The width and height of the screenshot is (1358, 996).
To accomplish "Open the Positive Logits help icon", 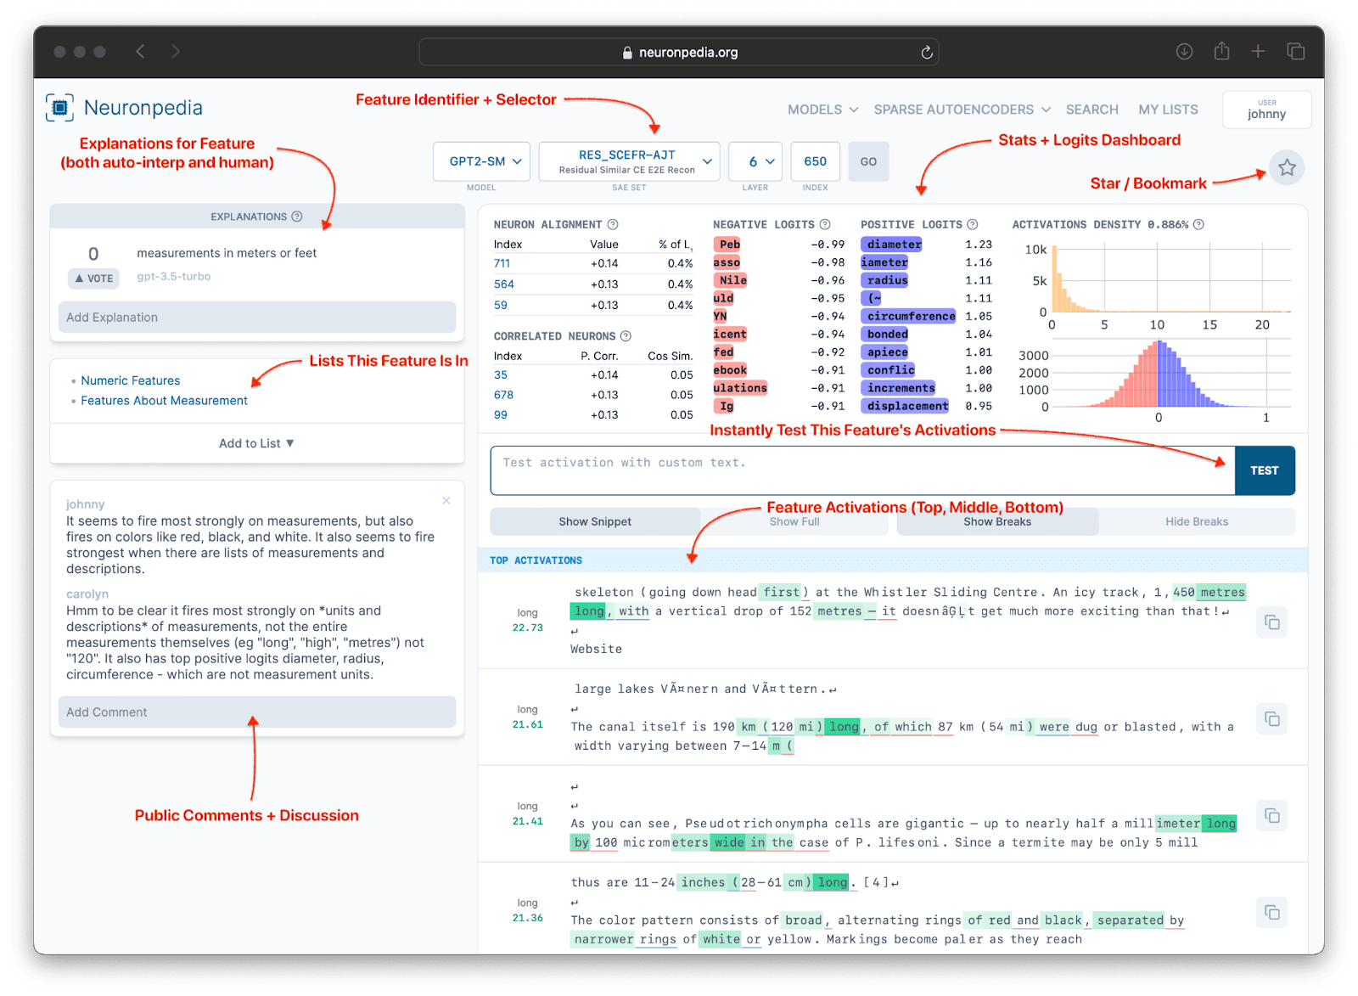I will [x=973, y=224].
